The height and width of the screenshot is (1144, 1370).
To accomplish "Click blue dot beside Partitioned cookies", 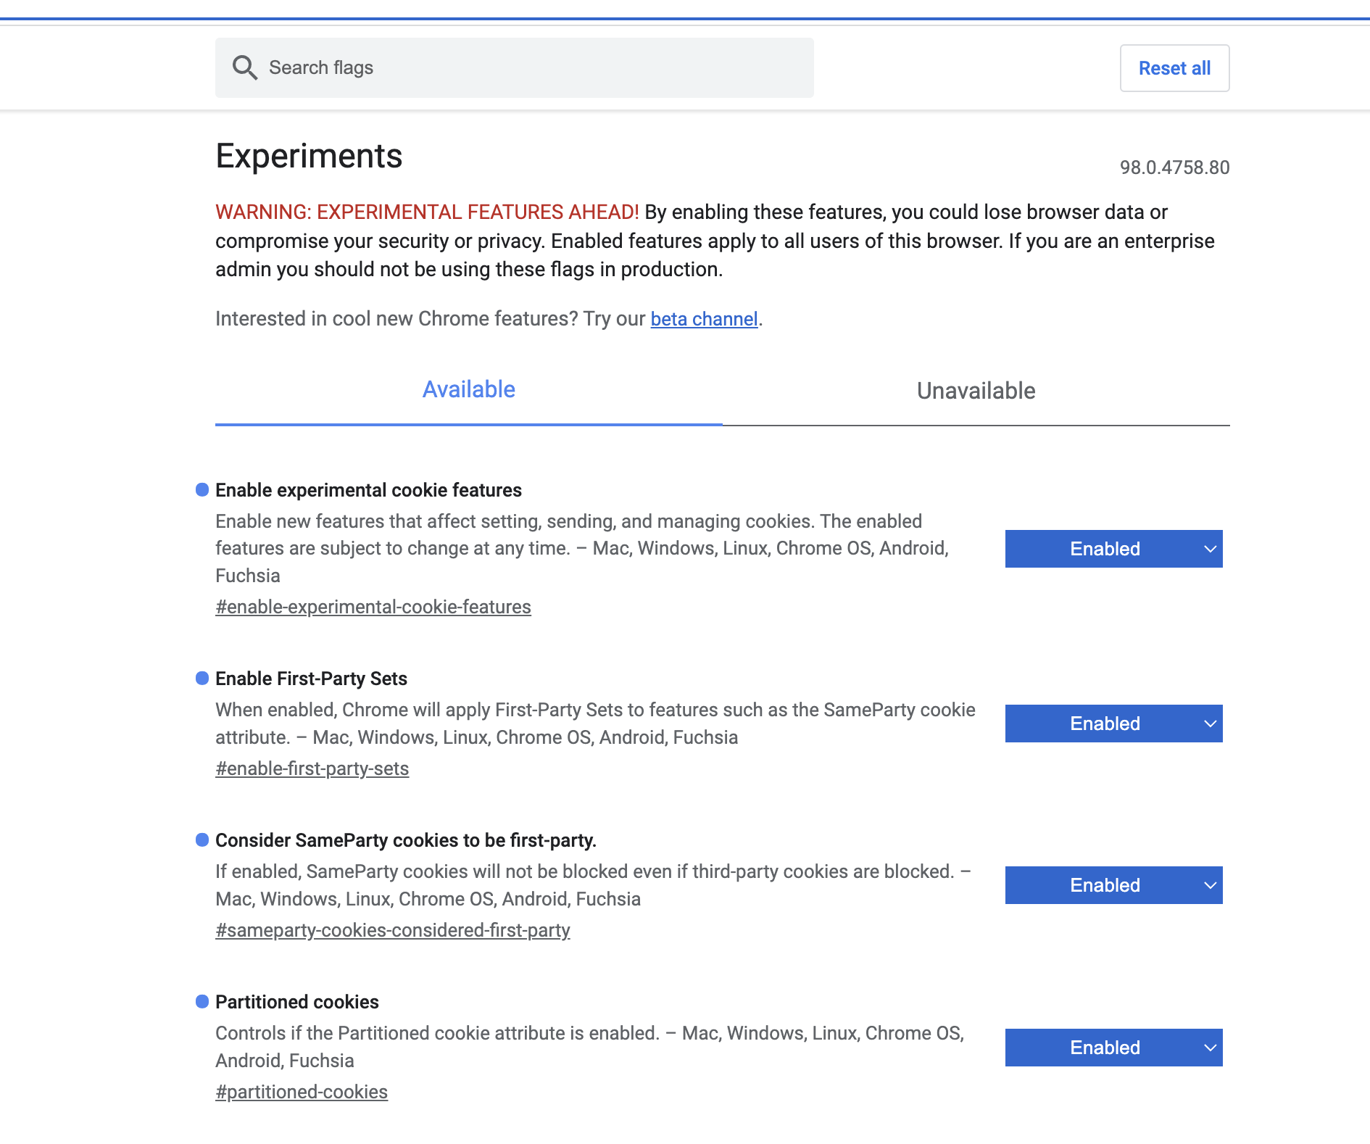I will click(x=202, y=1002).
